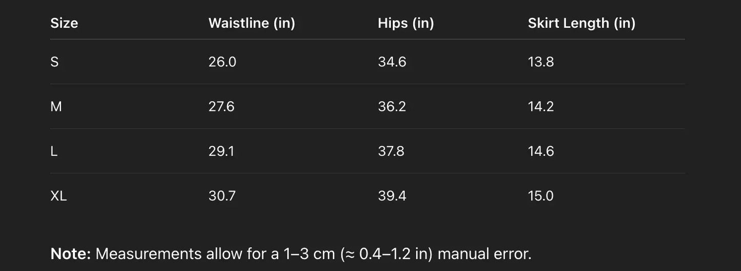Click the 37.8 hips value

[391, 151]
